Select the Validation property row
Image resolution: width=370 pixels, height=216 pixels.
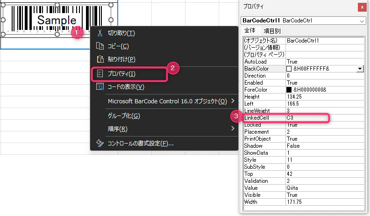[x=304, y=181]
